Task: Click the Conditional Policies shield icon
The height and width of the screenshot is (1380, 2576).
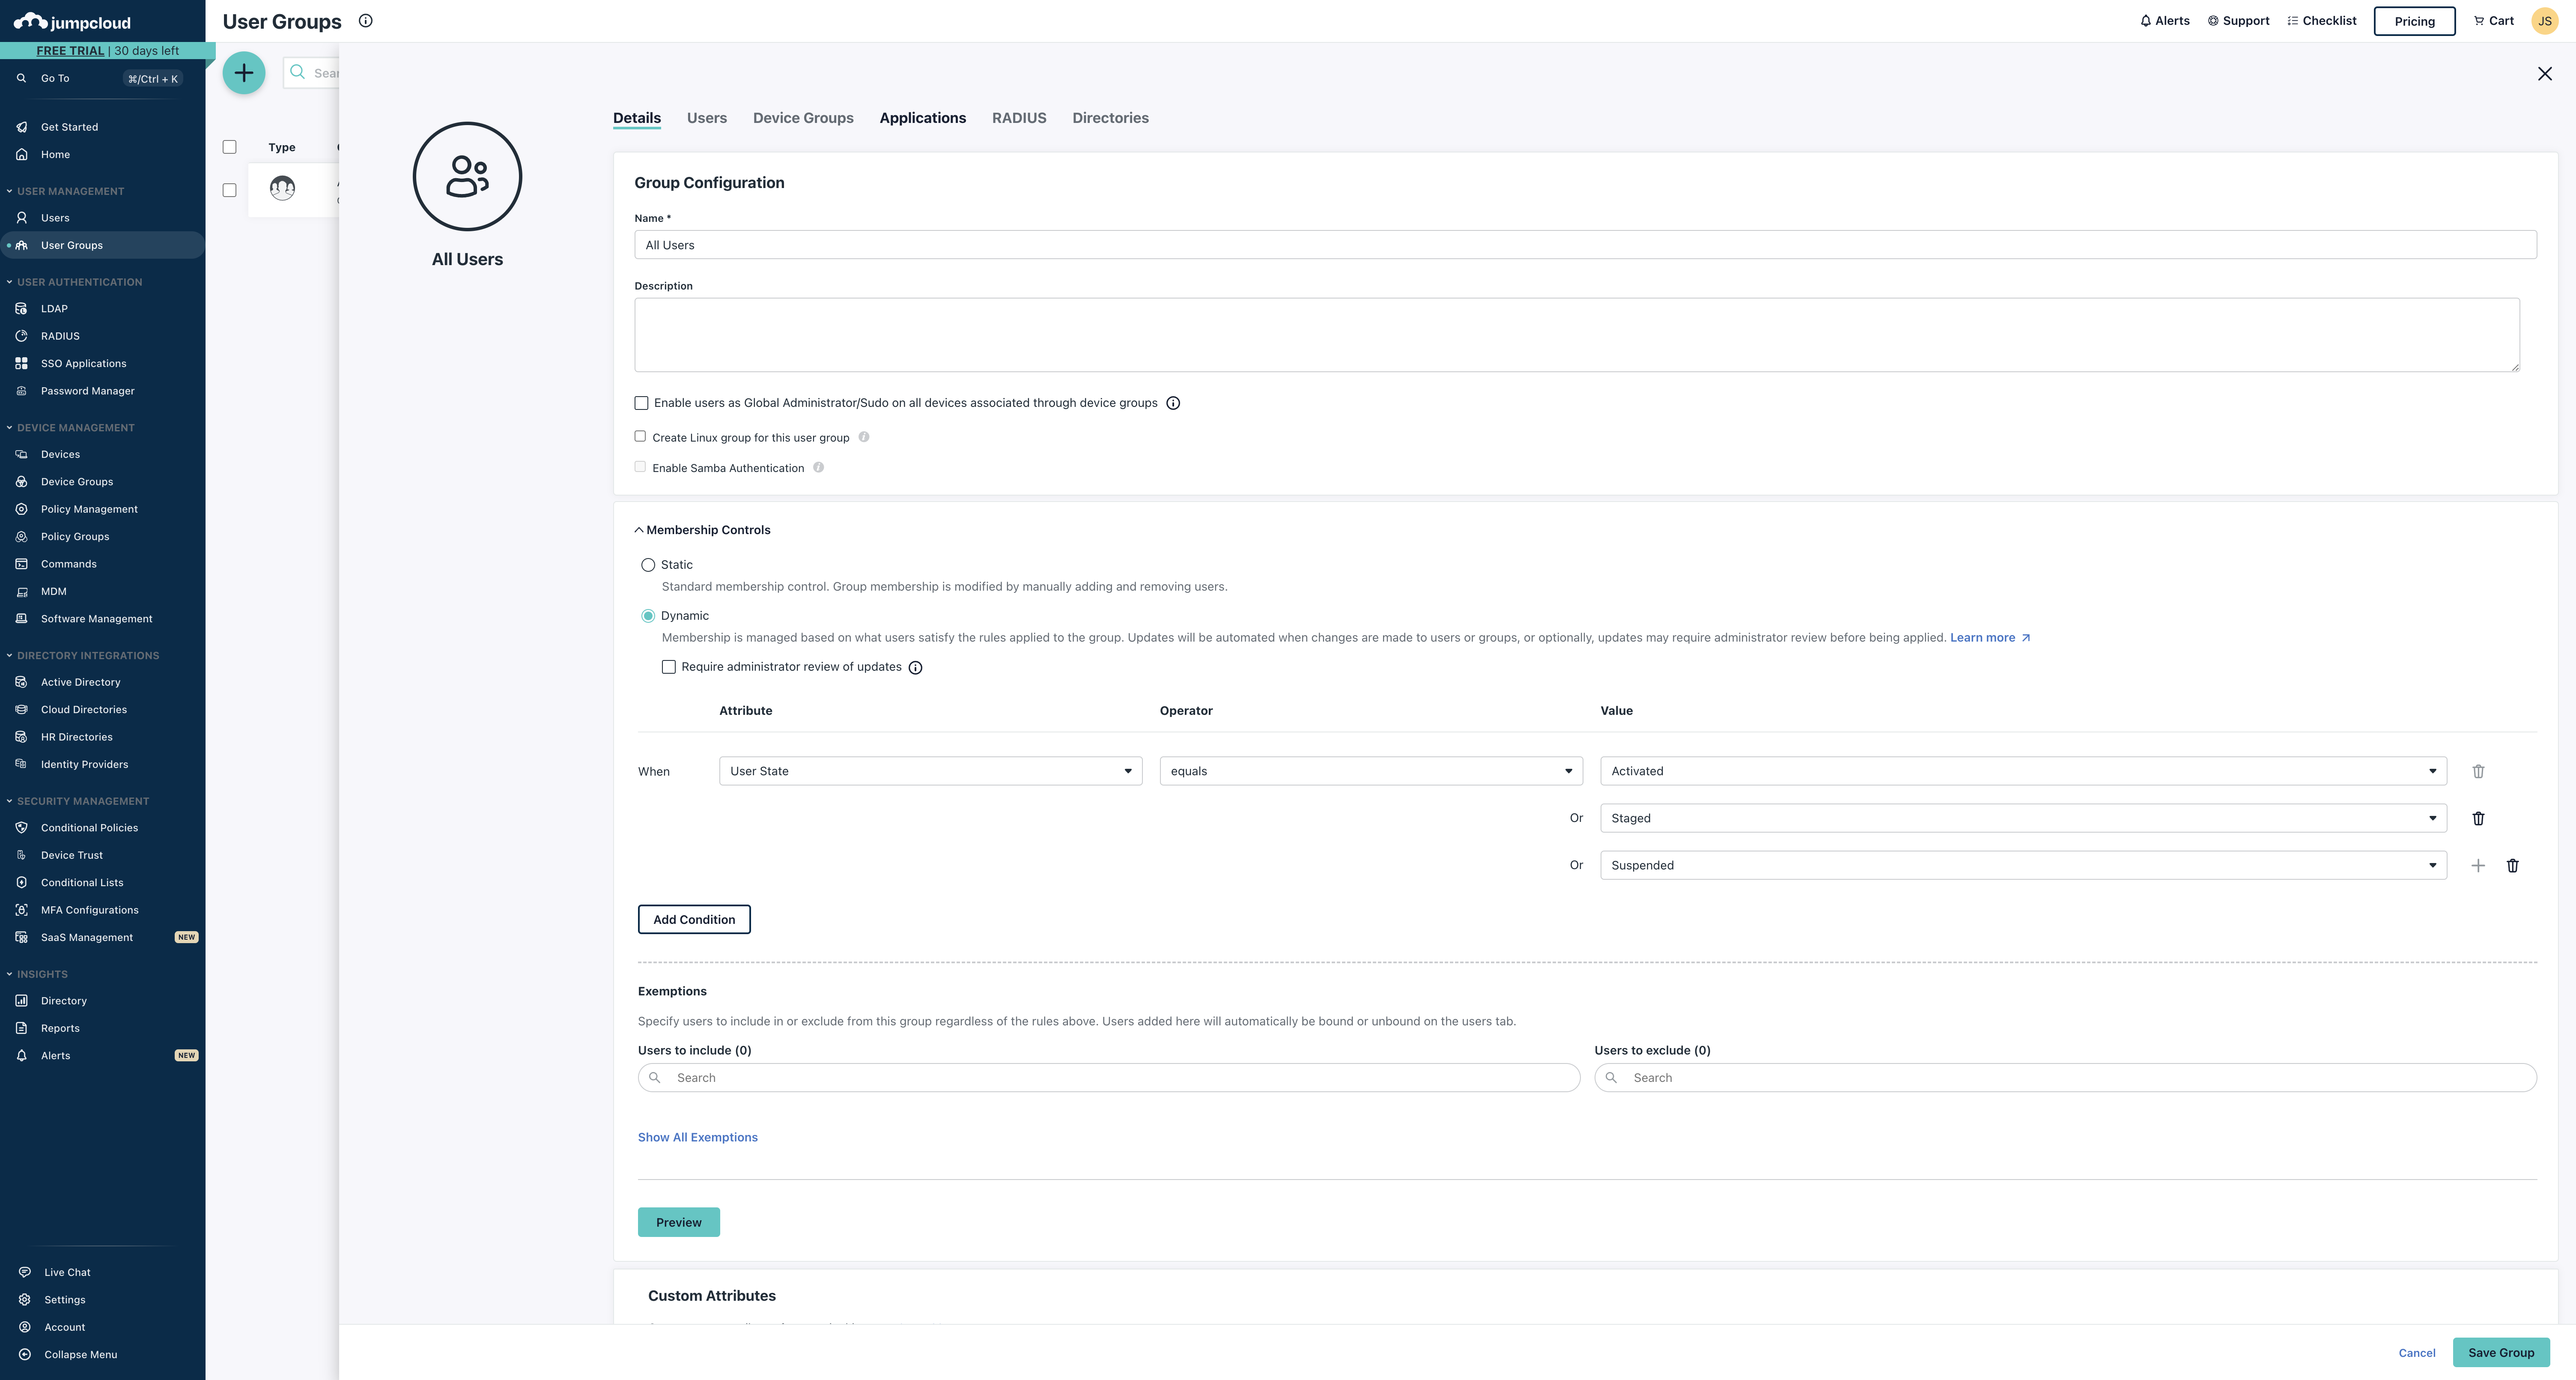Action: click(21, 828)
